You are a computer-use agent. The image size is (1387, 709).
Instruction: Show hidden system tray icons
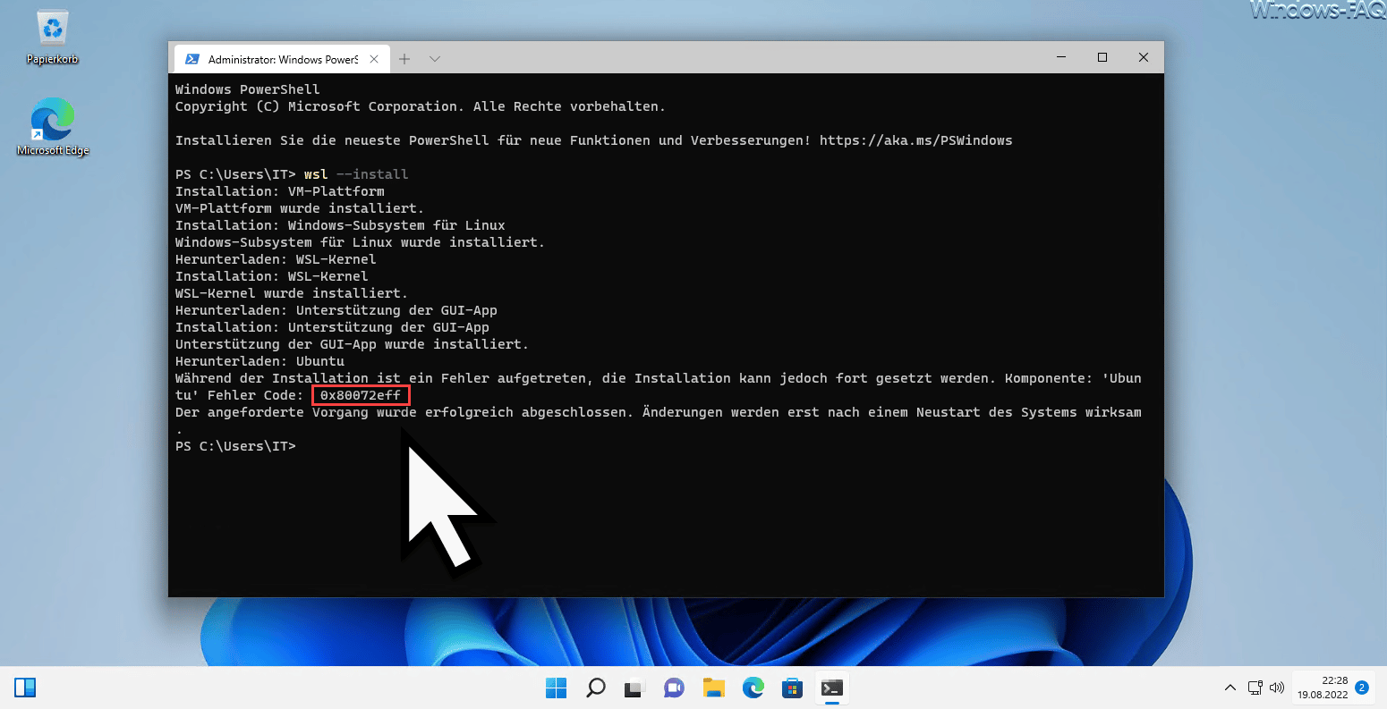point(1230,688)
